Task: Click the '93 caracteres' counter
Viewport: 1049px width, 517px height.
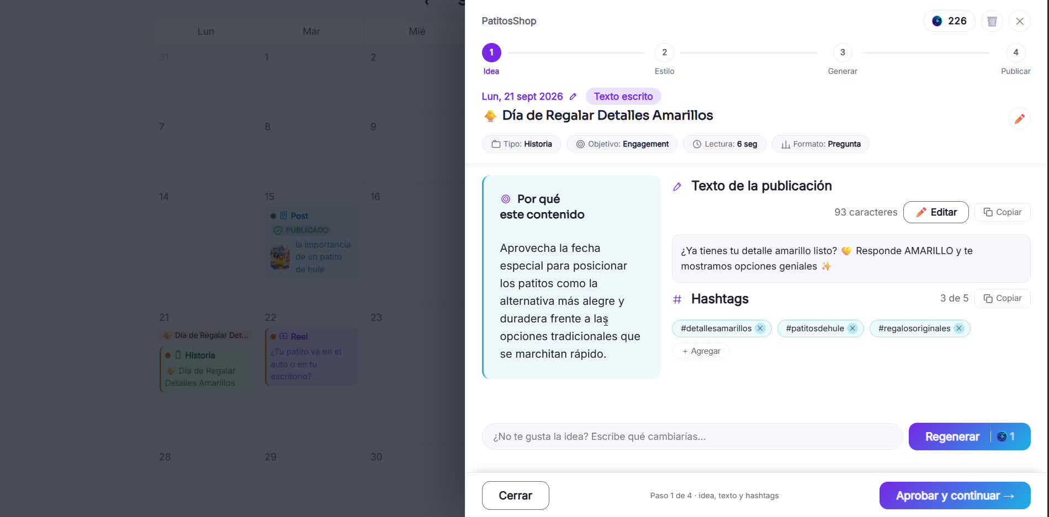Action: pos(866,212)
